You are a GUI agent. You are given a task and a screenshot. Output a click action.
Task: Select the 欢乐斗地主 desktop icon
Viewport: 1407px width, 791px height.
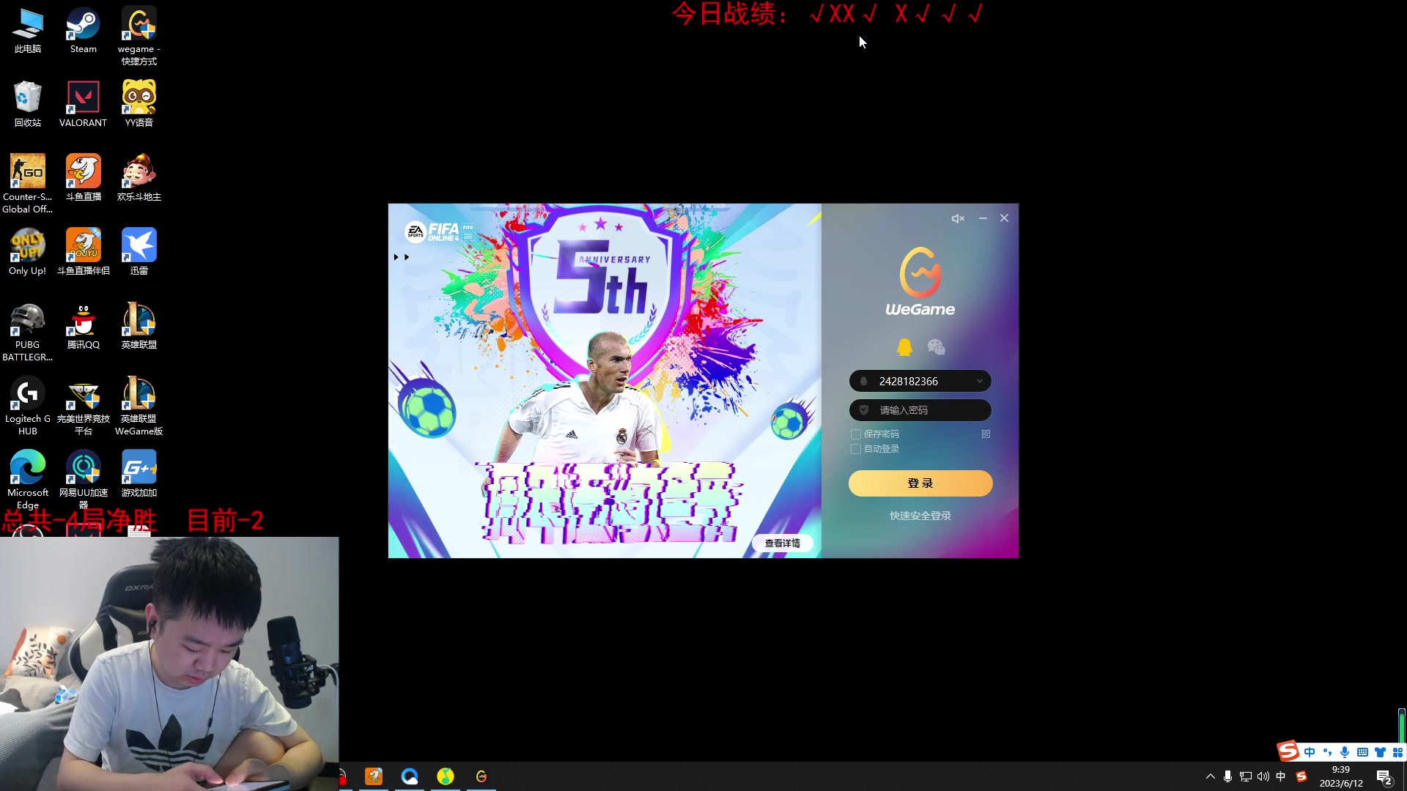click(139, 178)
